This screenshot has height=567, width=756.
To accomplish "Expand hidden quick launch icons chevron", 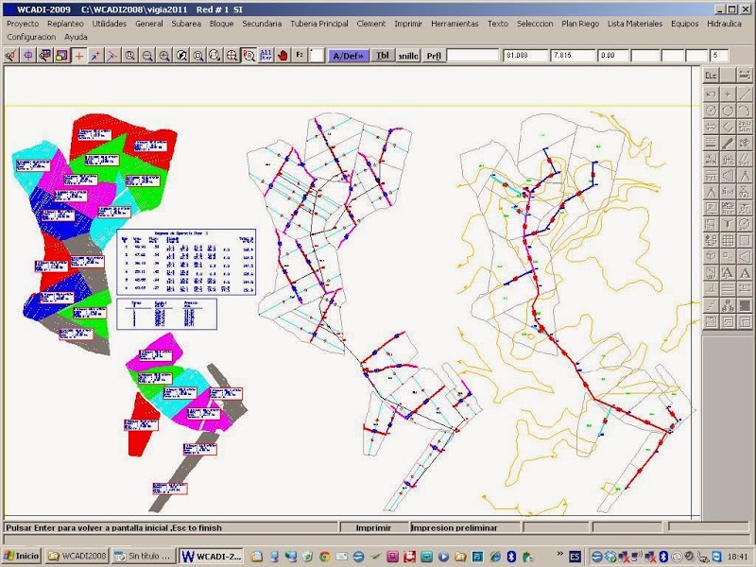I will coord(559,554).
